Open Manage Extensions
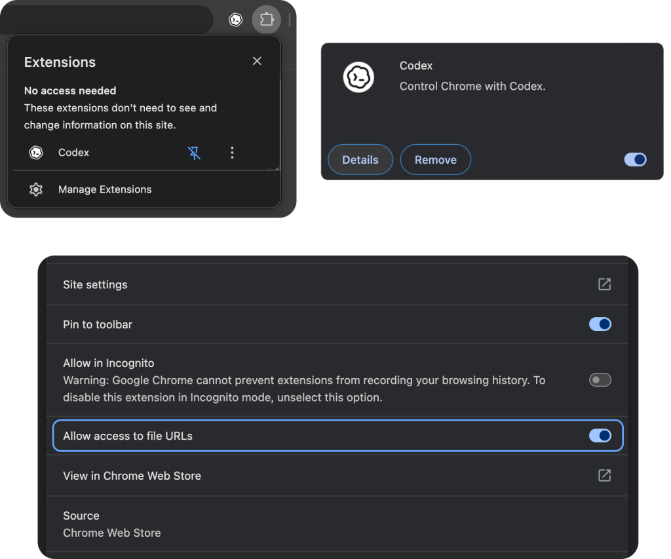The height and width of the screenshot is (559, 671). [x=144, y=189]
